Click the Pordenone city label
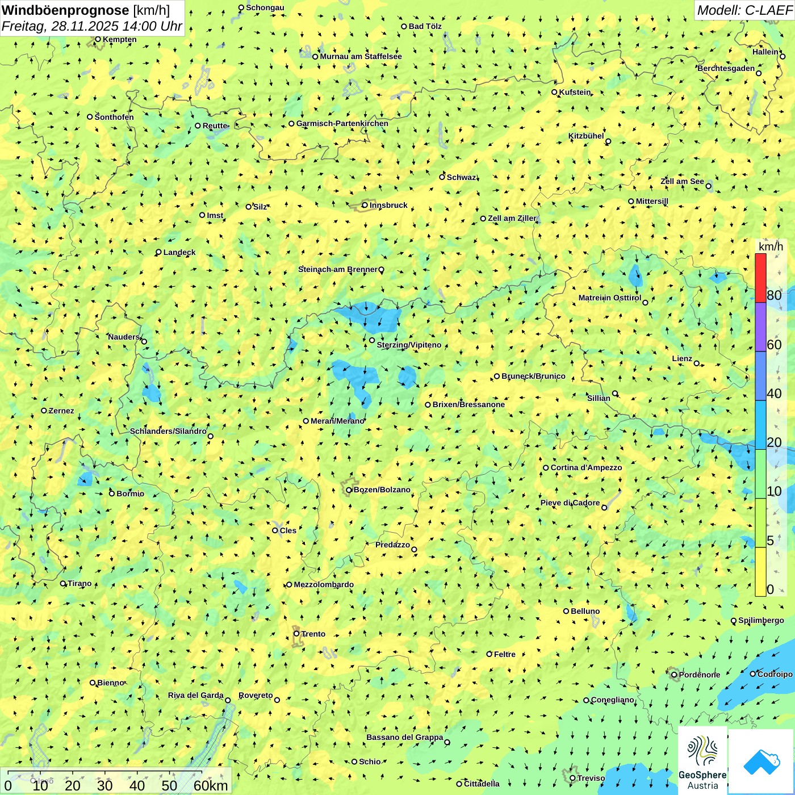The width and height of the screenshot is (795, 795). click(x=700, y=675)
